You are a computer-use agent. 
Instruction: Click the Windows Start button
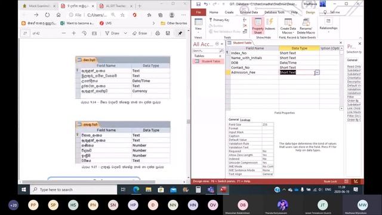pyautogui.click(x=24, y=189)
